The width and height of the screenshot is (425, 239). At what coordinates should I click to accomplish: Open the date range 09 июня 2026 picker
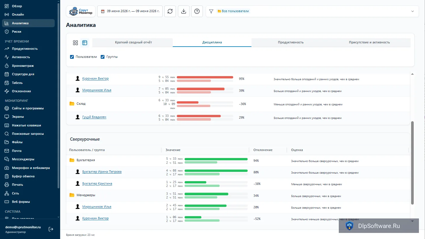click(x=130, y=11)
